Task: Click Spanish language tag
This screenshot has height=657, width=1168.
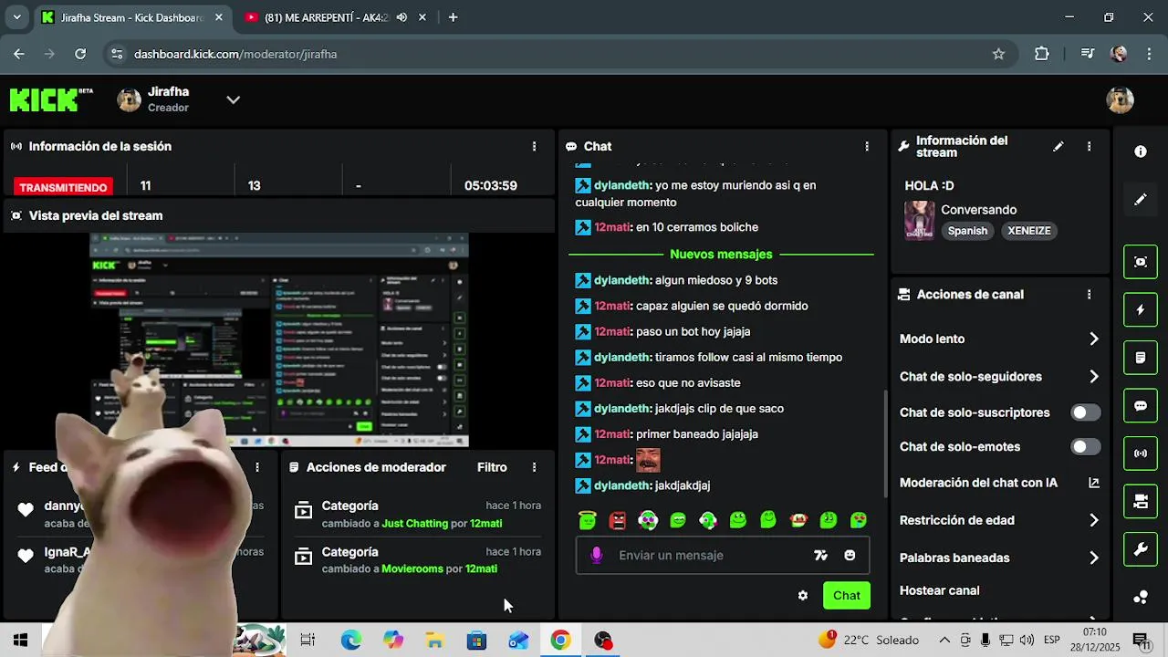Action: click(x=967, y=231)
